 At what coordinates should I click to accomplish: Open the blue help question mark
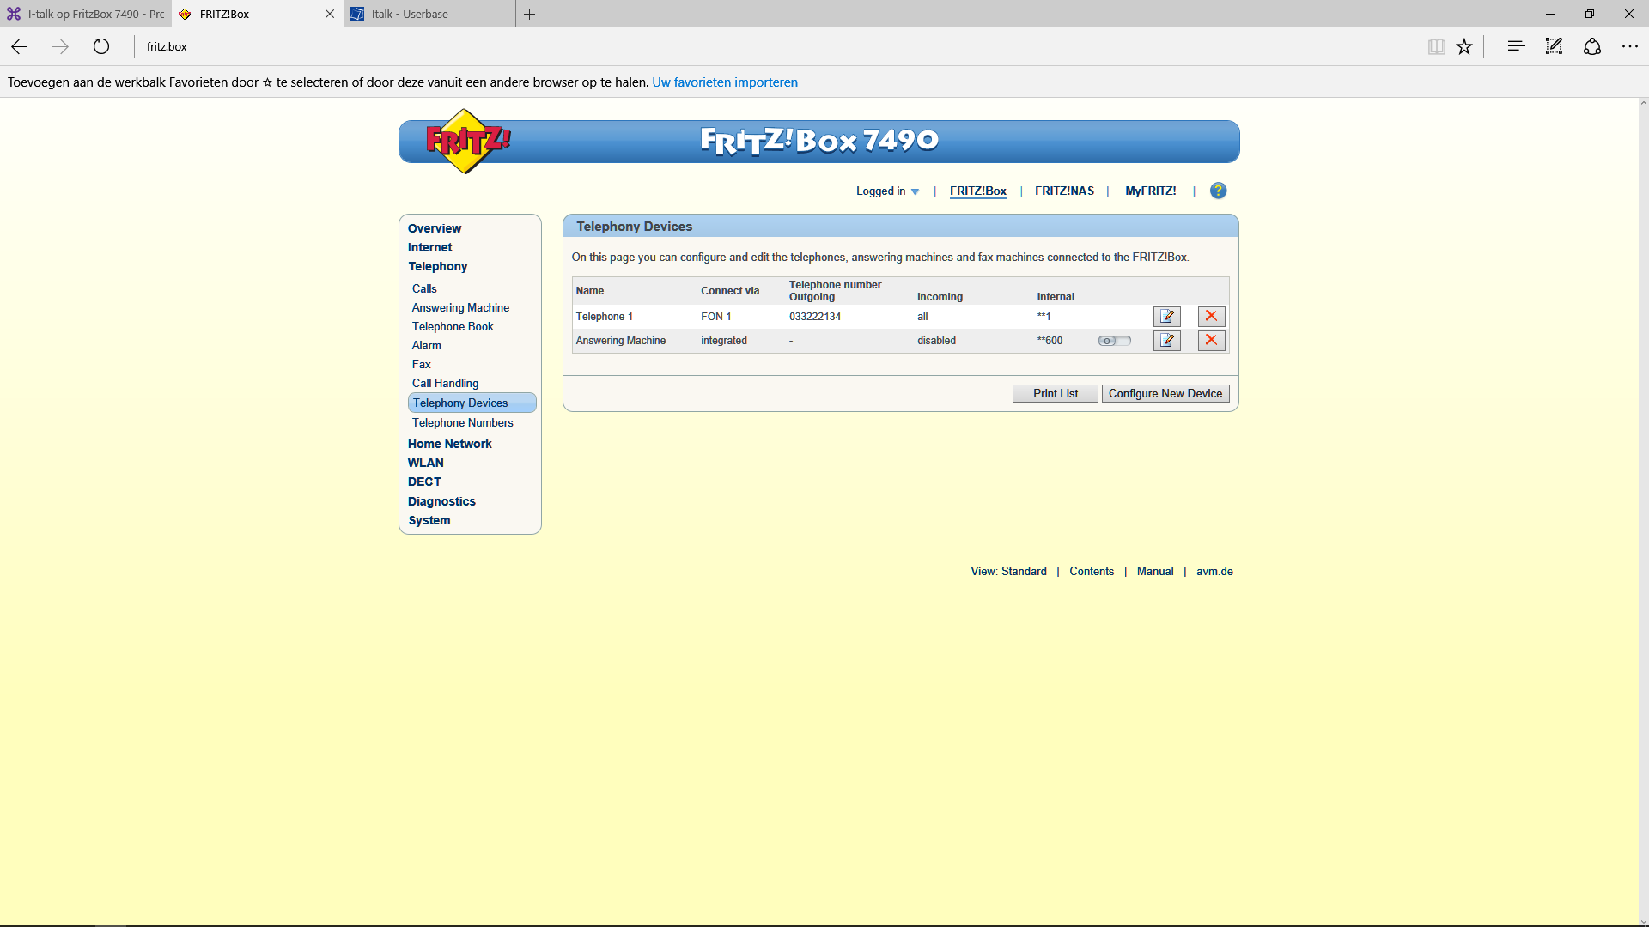tap(1218, 191)
